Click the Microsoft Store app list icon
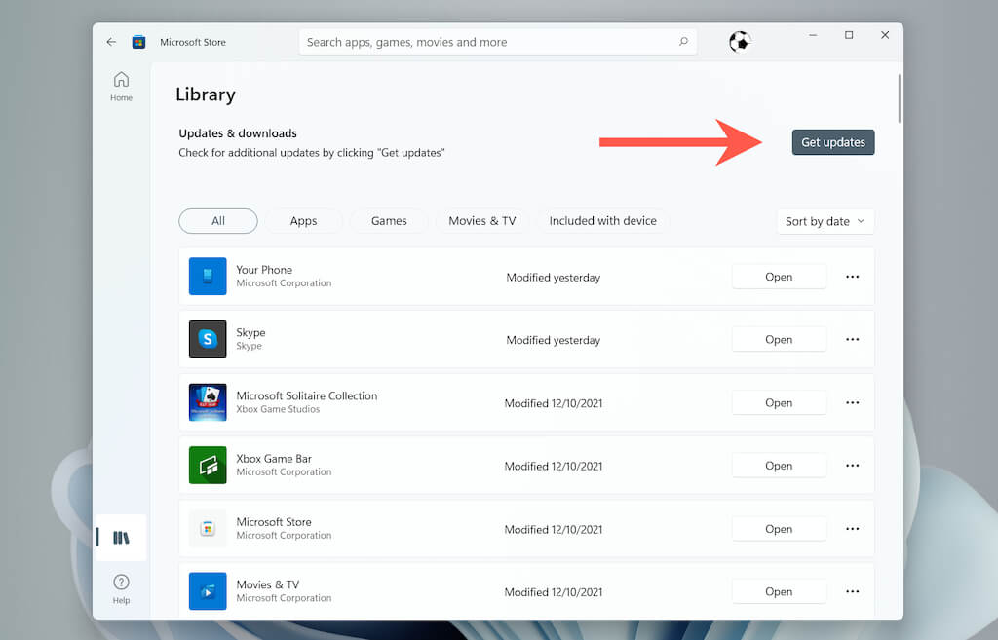This screenshot has width=998, height=640. [208, 528]
